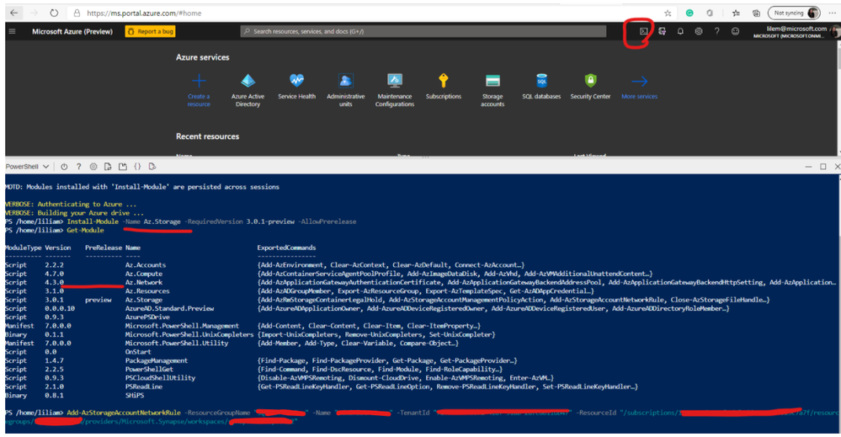Click the 'ExportedCommands' column header
The width and height of the screenshot is (841, 437).
coord(286,248)
